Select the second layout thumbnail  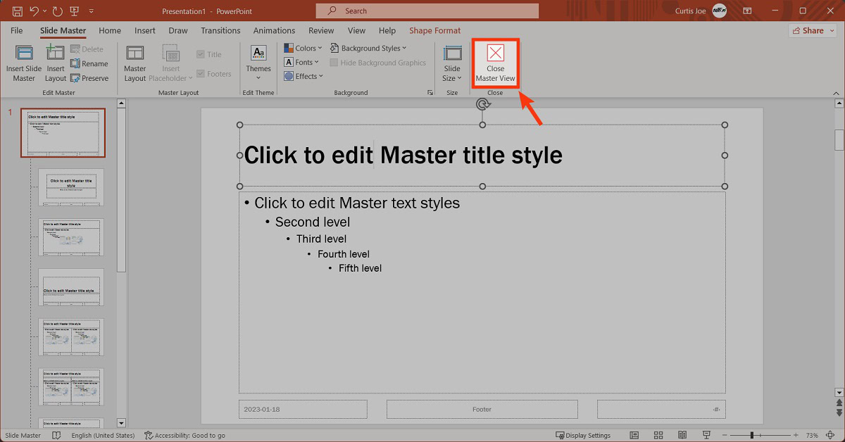tap(70, 187)
